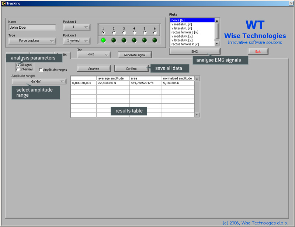Choose the Intervals option
The image size is (295, 227).
18,69
